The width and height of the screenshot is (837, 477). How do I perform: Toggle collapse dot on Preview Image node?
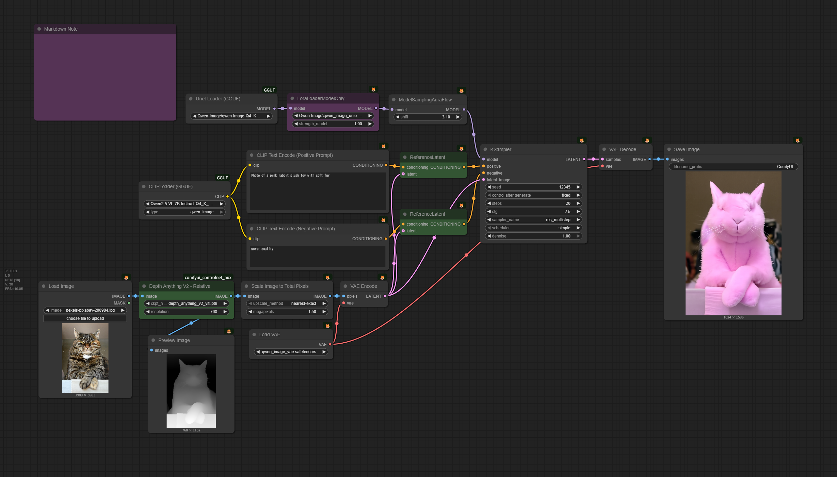(153, 340)
